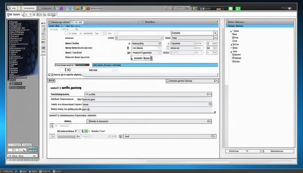Click the icon button at end of topmost right field
This screenshot has width=303, height=173.
coord(215,33)
